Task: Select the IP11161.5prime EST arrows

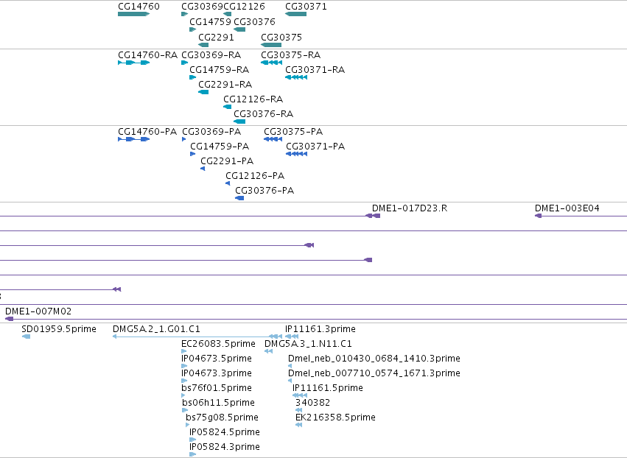Action: click(300, 395)
